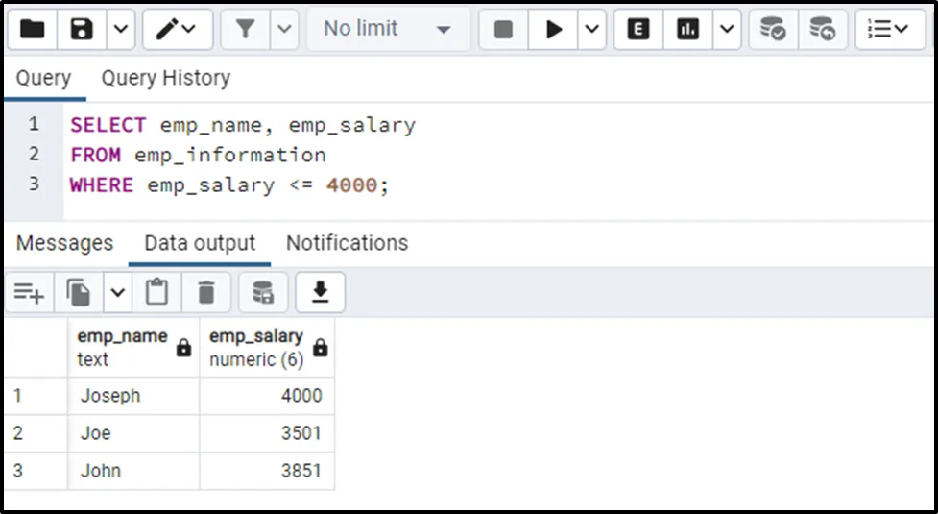Viewport: 938px width, 514px height.
Task: Click the Add row button
Action: pos(29,292)
